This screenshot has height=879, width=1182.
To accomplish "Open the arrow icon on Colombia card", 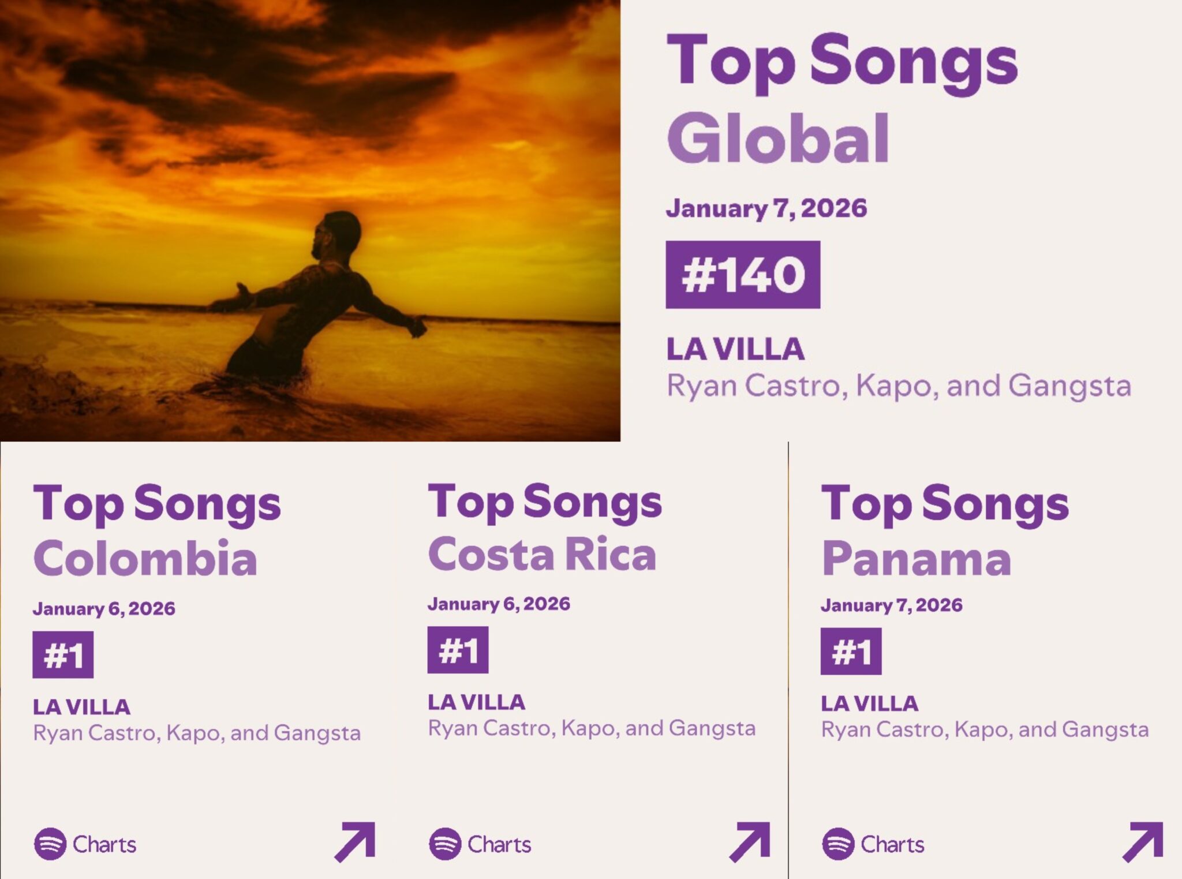I will coord(355,842).
